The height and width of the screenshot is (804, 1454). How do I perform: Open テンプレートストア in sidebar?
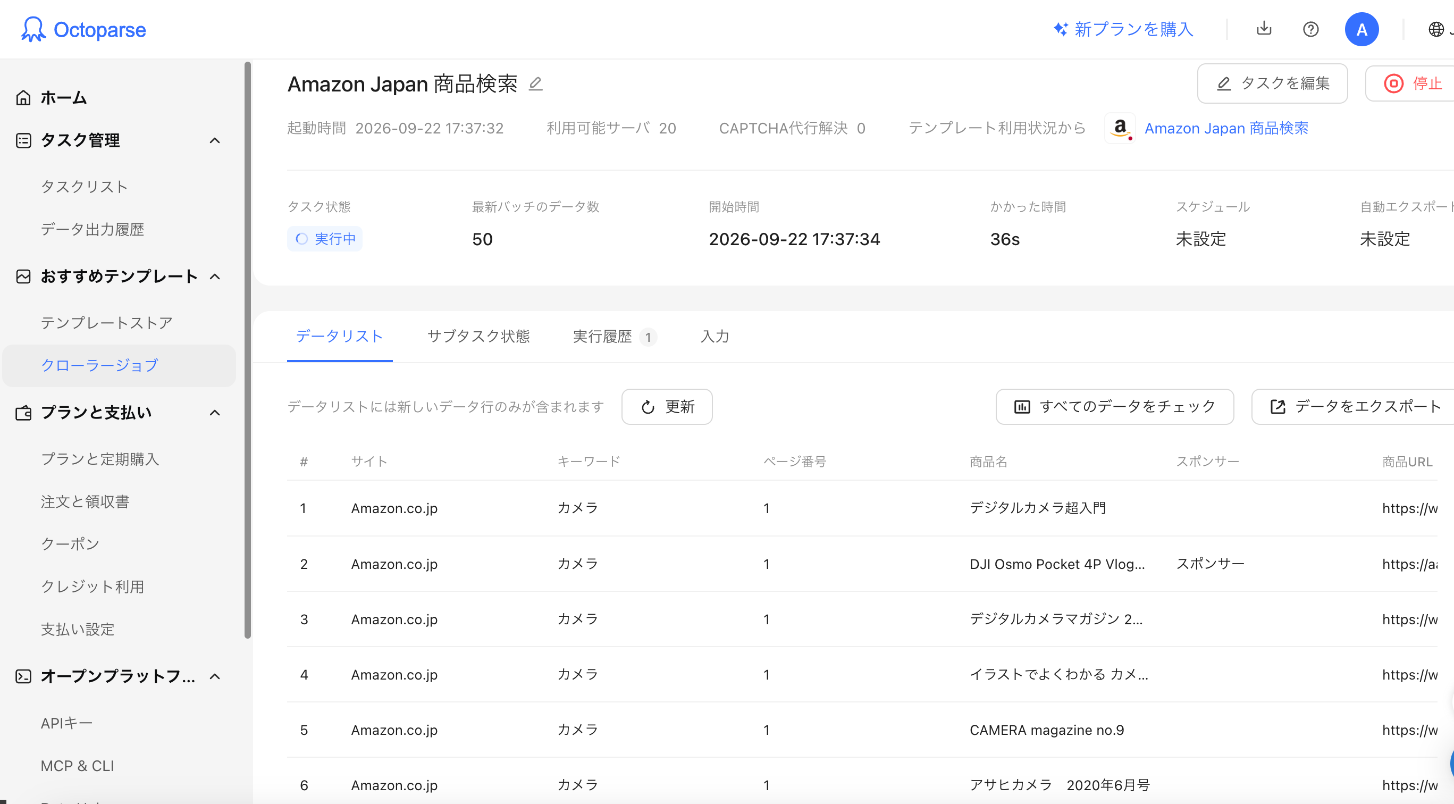pyautogui.click(x=107, y=322)
